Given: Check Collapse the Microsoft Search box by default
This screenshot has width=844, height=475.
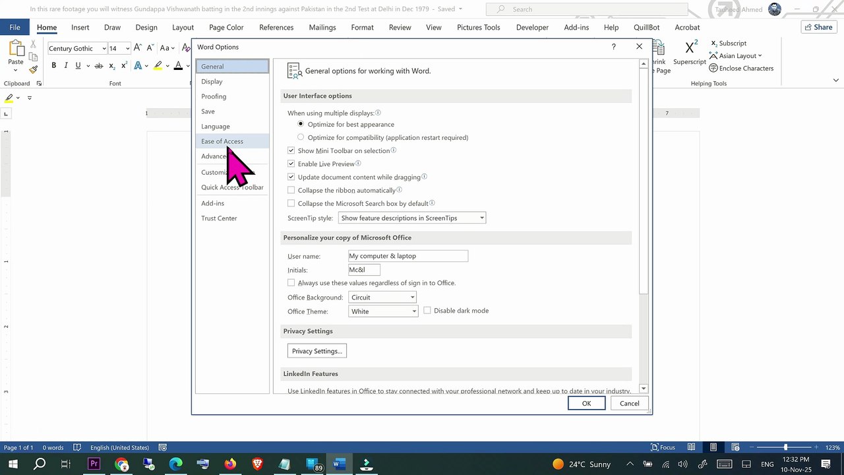Looking at the screenshot, I should (291, 203).
